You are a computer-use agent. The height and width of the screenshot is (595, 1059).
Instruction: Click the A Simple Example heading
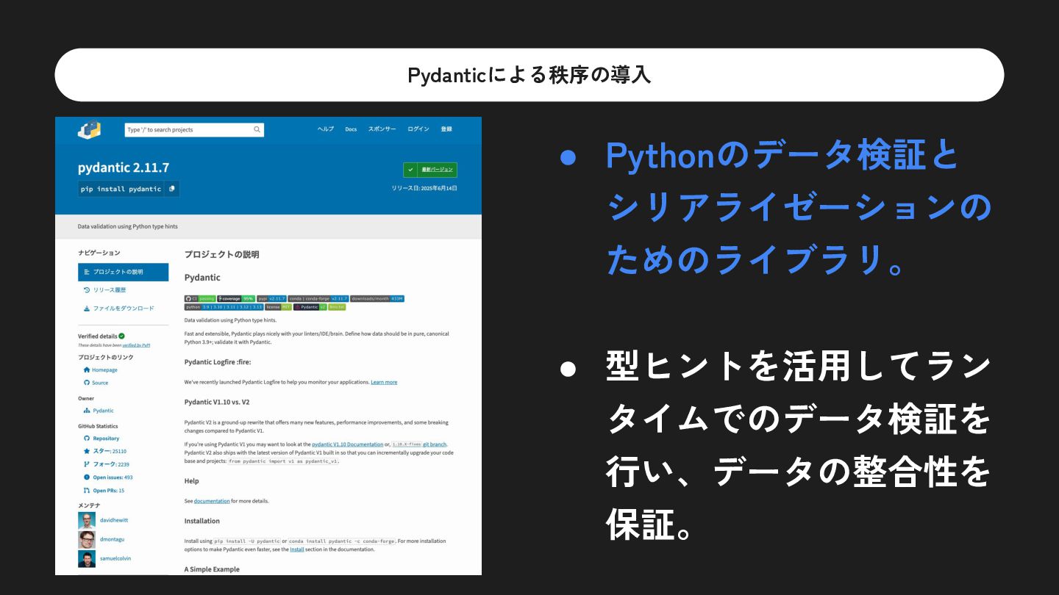212,569
